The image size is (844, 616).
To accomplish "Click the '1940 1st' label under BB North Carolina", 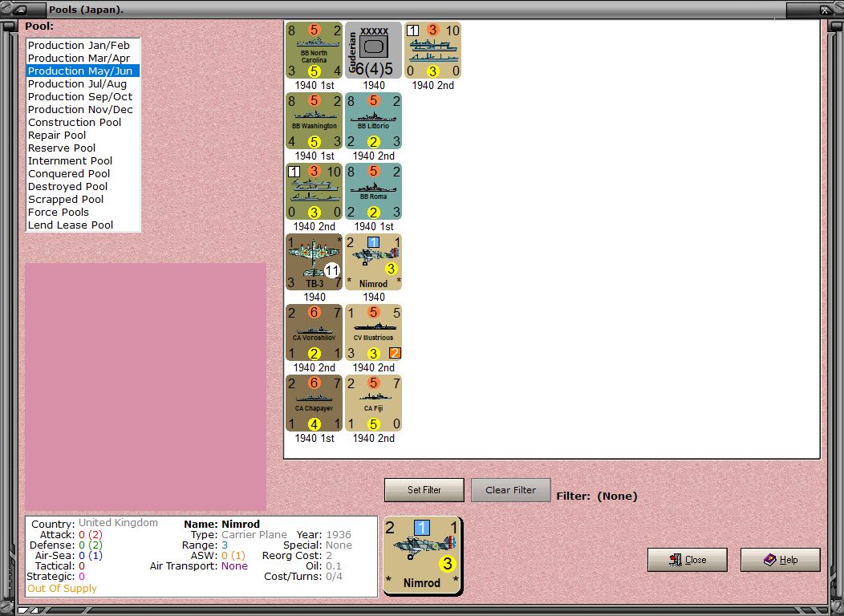I will click(314, 86).
